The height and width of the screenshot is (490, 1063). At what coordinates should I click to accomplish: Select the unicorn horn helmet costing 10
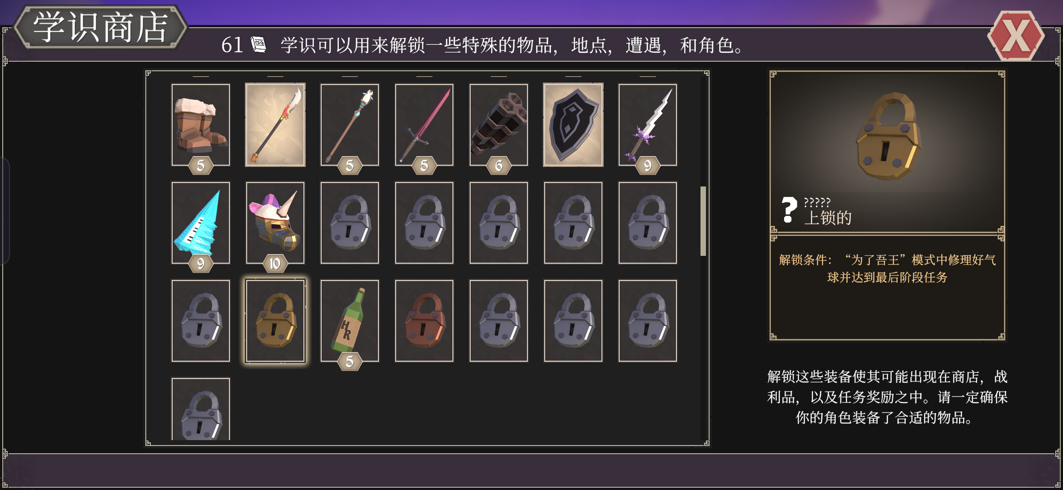coord(275,223)
